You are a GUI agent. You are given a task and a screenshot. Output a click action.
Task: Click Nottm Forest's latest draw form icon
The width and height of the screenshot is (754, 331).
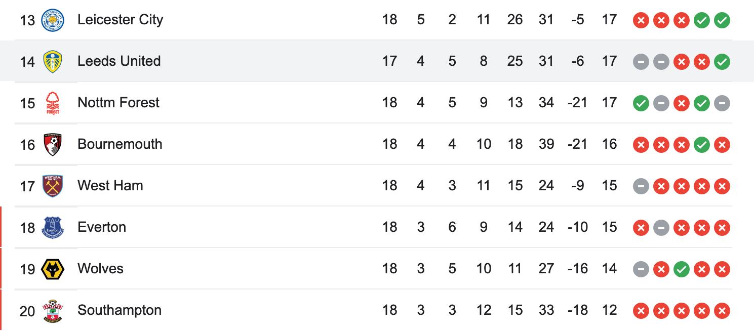(722, 104)
